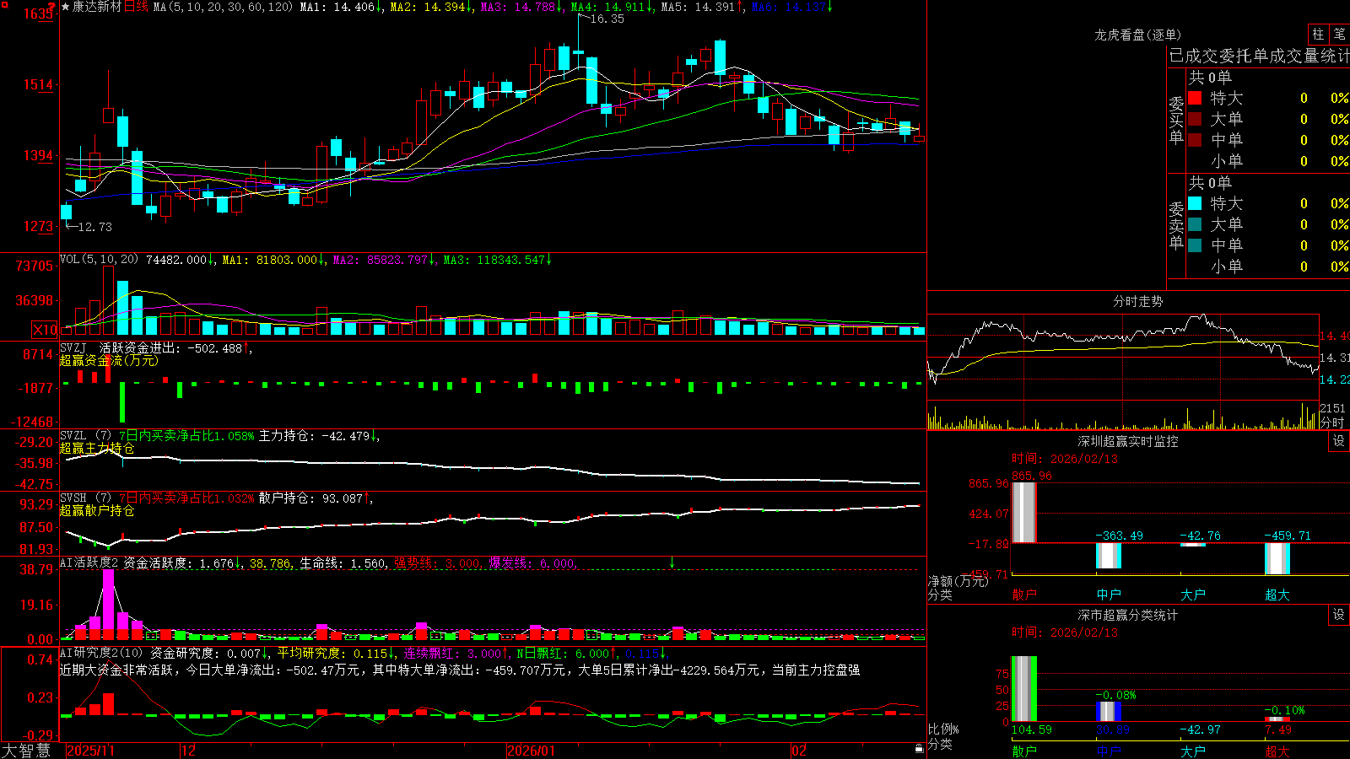Open MA(5,10,20,30,60,120) indicator parameters
The image size is (1350, 759).
[223, 7]
